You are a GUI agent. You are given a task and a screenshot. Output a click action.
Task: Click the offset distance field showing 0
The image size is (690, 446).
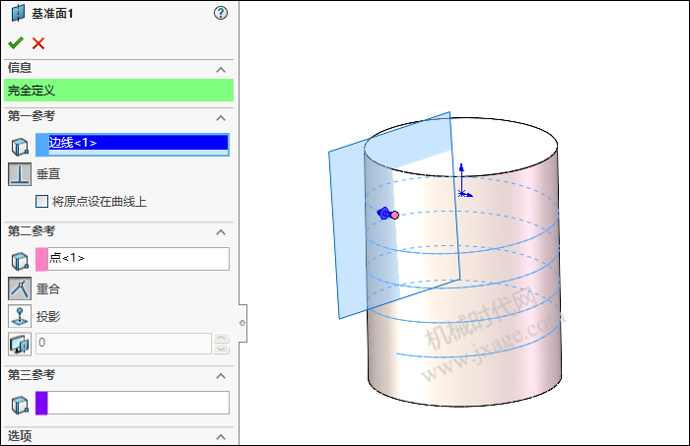coord(123,344)
